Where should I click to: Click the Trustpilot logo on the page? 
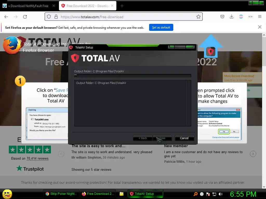30,169
